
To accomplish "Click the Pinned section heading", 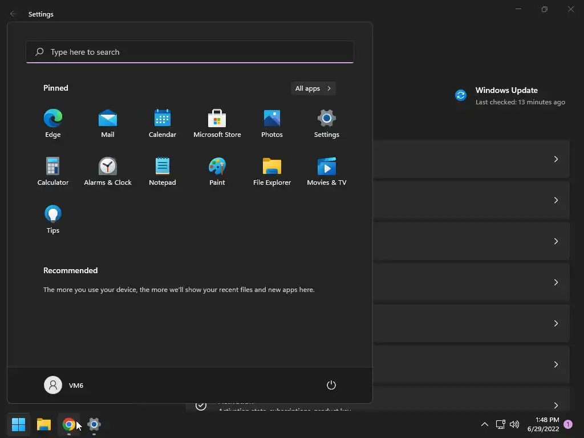I will click(55, 88).
